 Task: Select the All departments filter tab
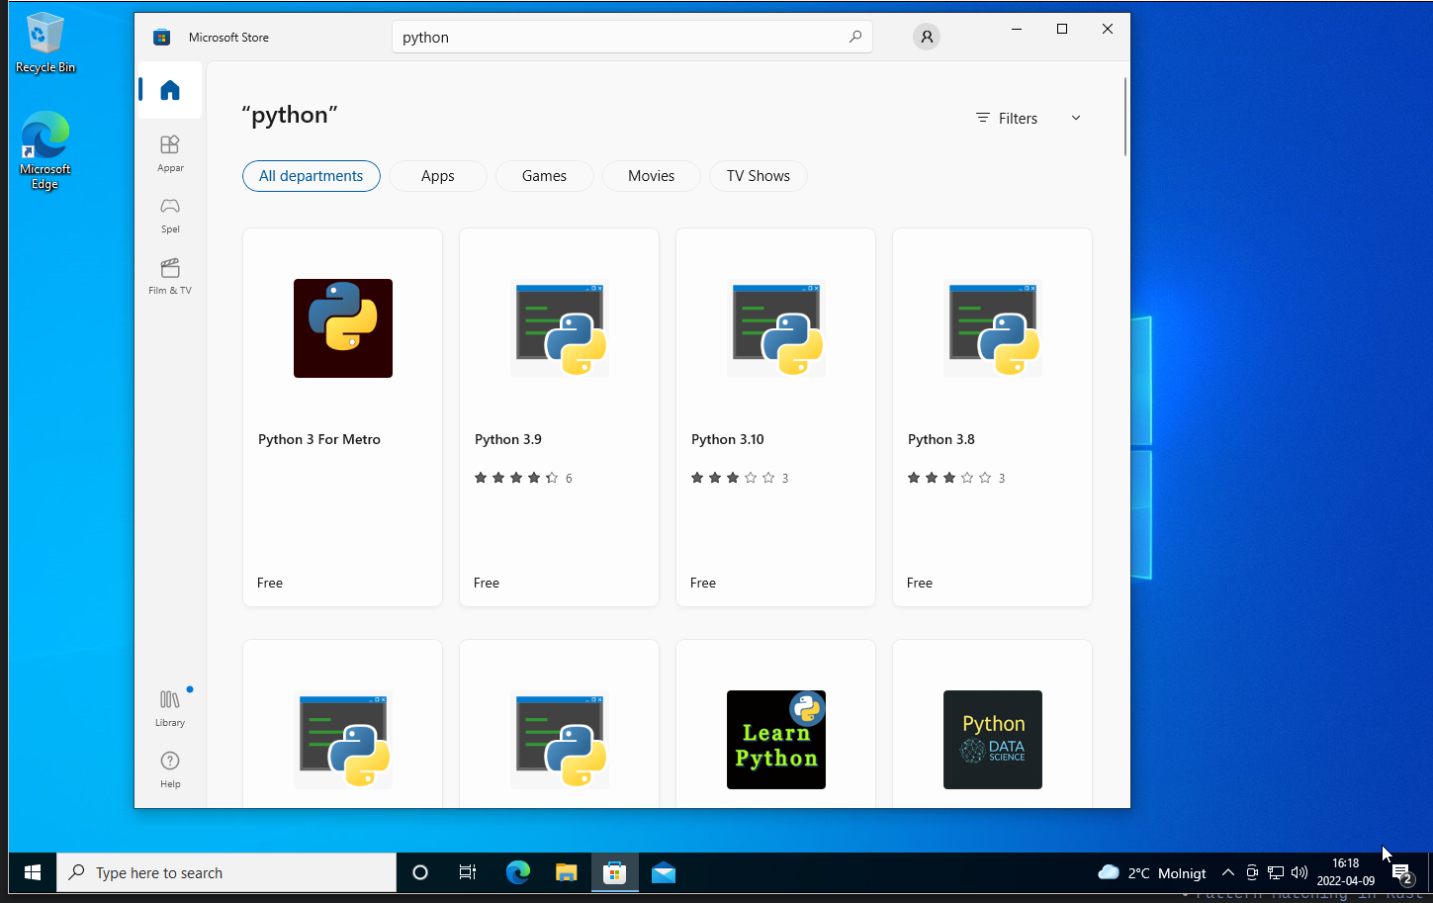(x=312, y=176)
